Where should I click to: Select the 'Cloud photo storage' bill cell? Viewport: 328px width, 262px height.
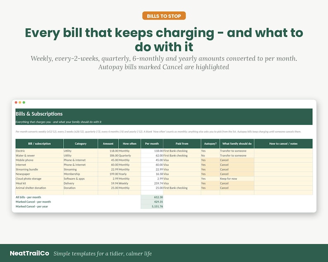click(x=39, y=179)
